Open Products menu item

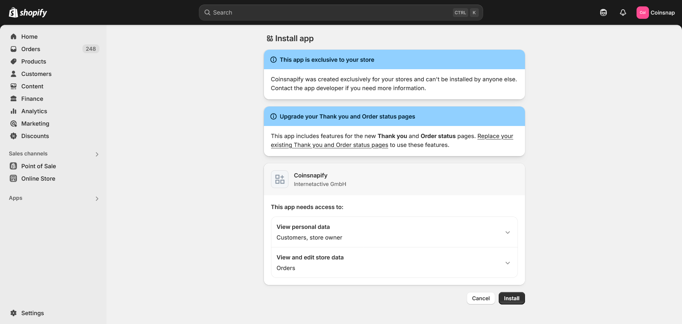pyautogui.click(x=33, y=61)
